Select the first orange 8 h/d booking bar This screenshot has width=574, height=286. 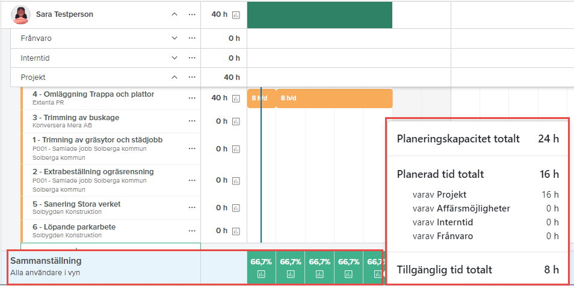coord(261,98)
